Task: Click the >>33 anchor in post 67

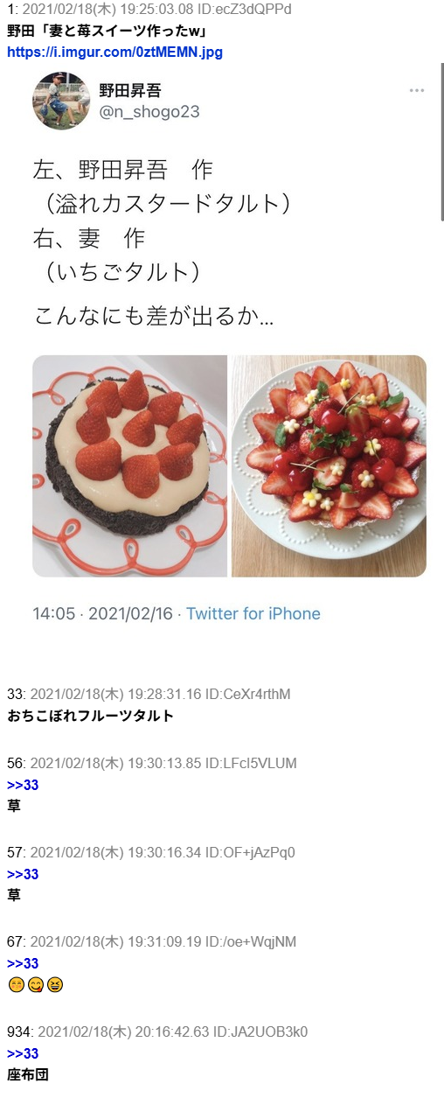Action: (x=23, y=963)
